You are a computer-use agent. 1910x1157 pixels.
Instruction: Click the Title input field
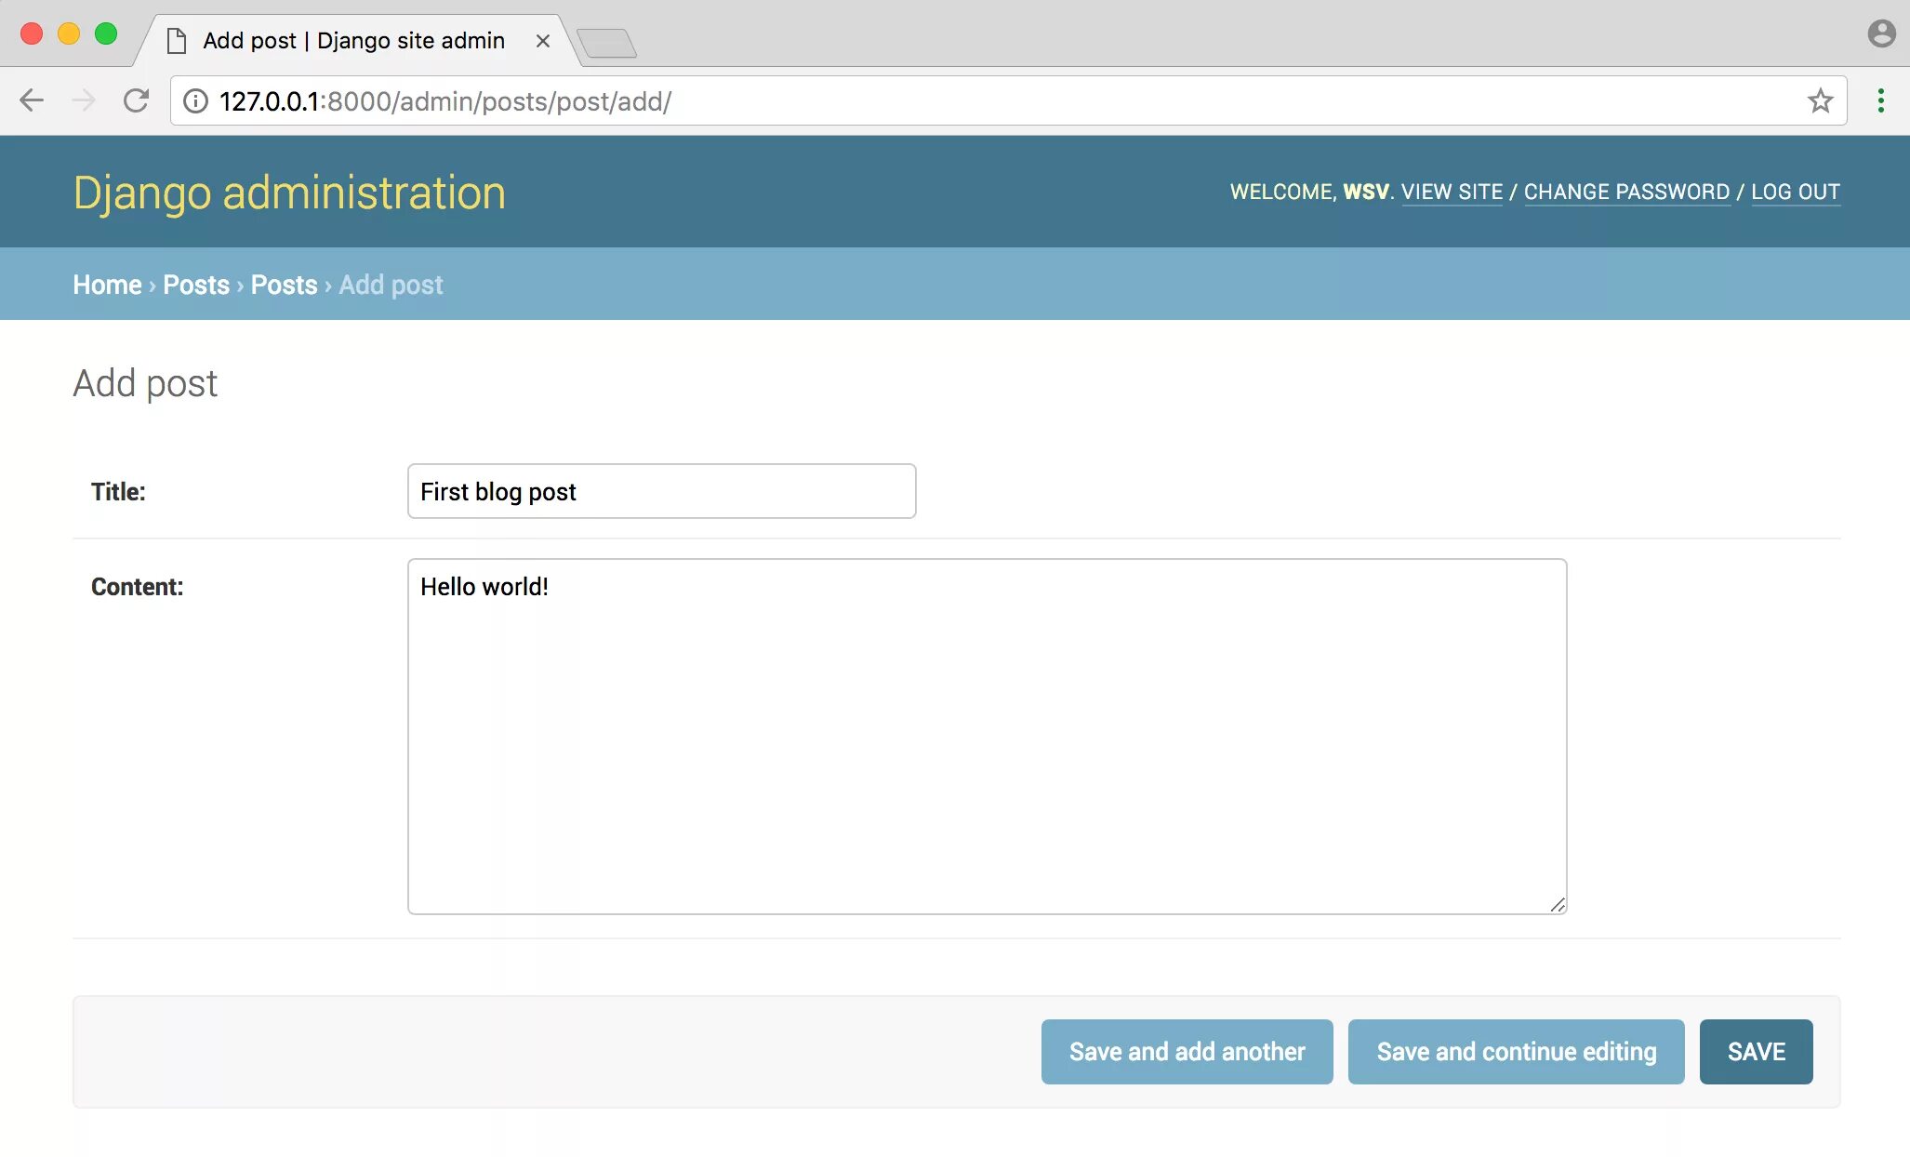point(662,491)
